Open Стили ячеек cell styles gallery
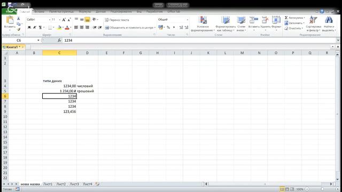 coord(241,24)
